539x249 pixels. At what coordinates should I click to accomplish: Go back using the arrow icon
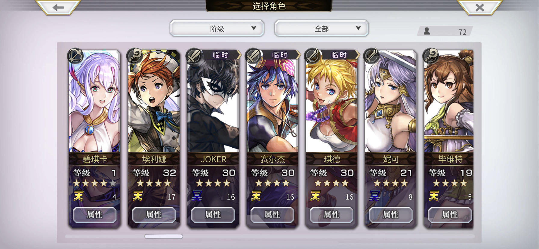click(58, 8)
